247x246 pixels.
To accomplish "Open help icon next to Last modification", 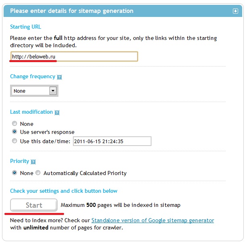I will [57, 113].
